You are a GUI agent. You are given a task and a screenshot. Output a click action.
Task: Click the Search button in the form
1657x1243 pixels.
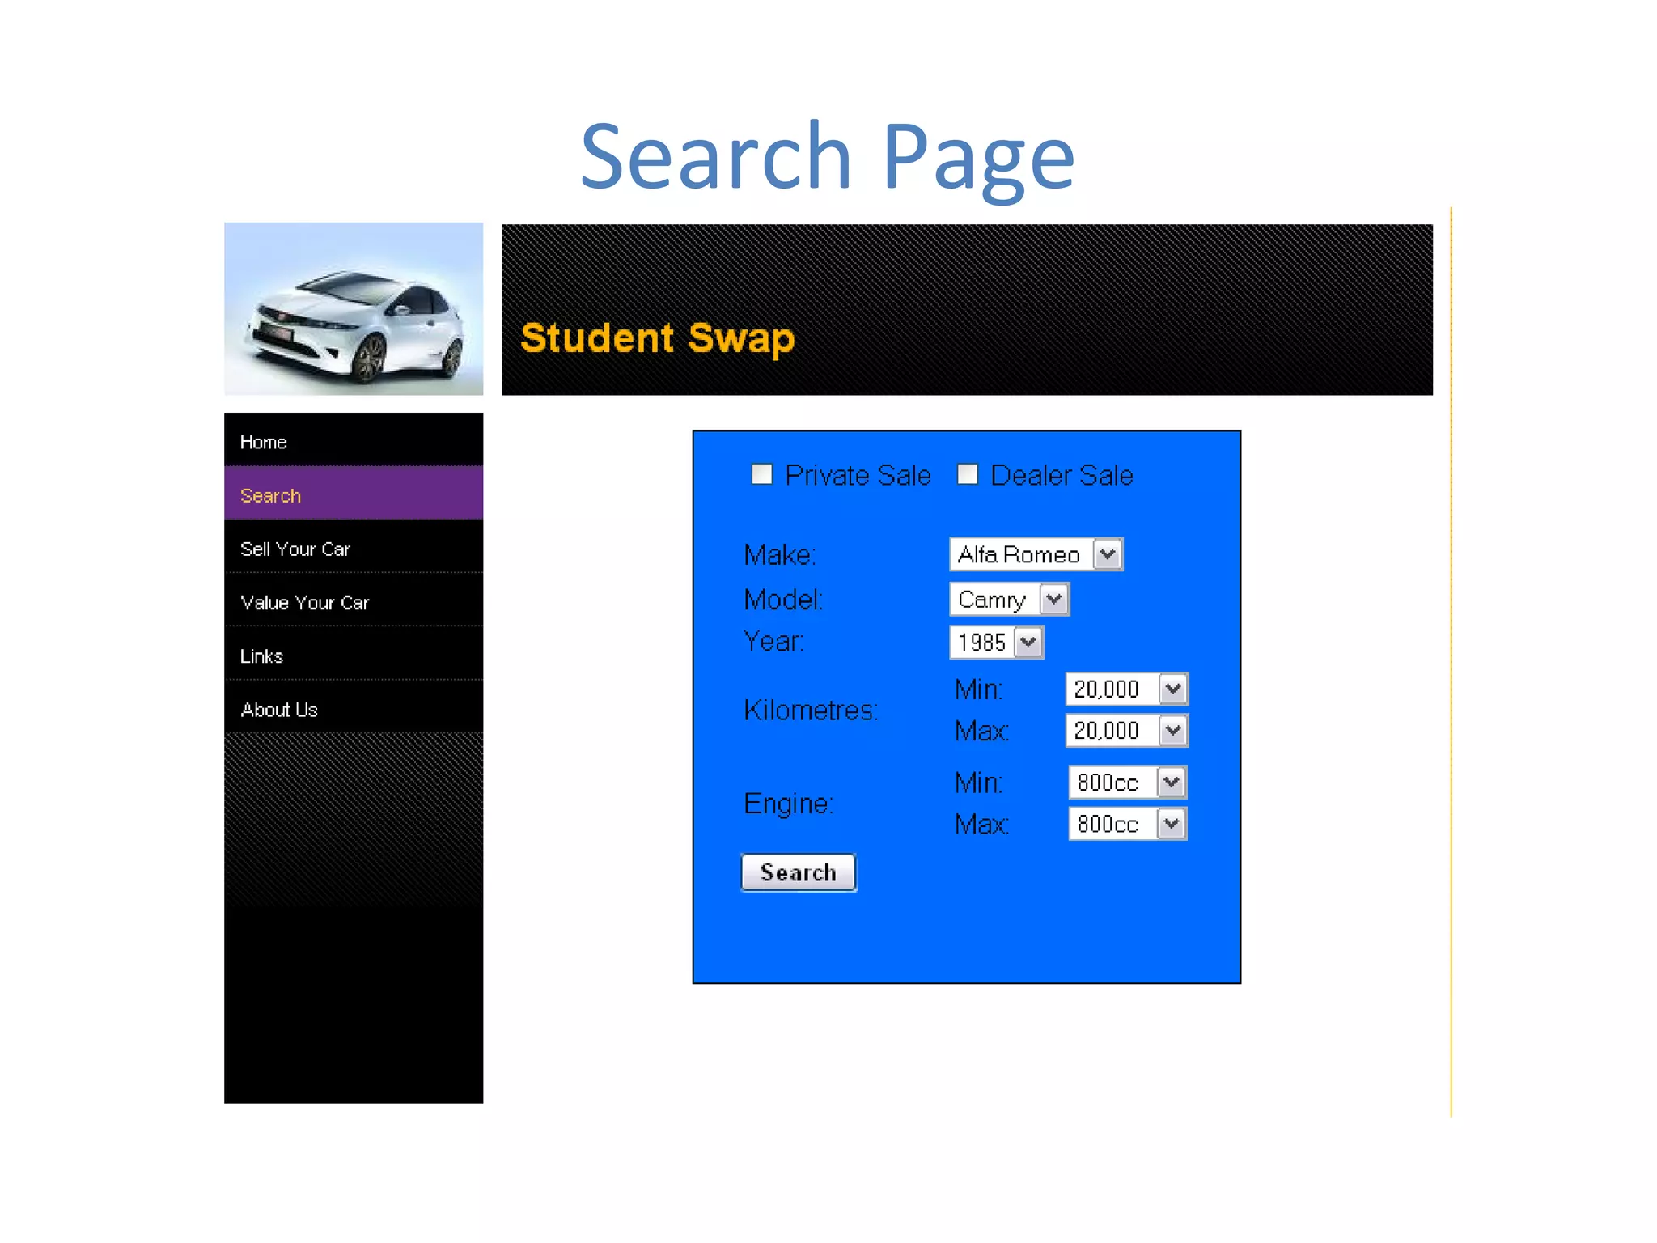tap(799, 872)
